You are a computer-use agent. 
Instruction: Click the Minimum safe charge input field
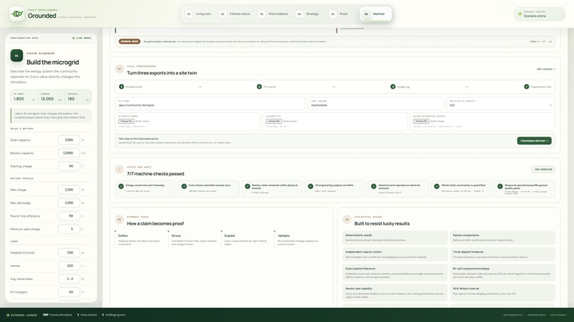coord(69,229)
